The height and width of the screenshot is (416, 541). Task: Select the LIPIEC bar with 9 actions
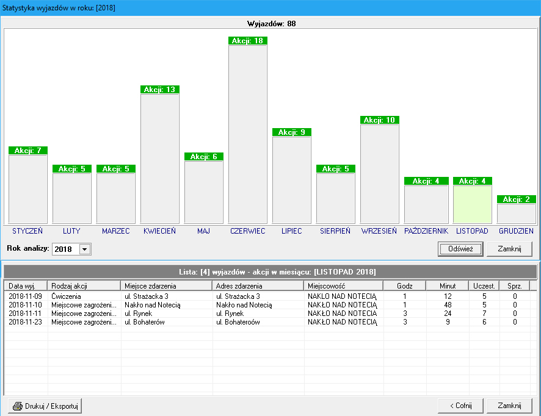pyautogui.click(x=291, y=180)
